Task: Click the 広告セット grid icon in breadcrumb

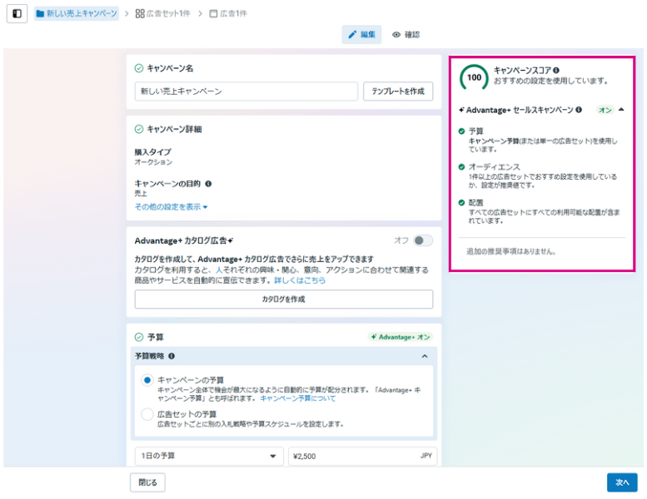Action: tap(140, 14)
